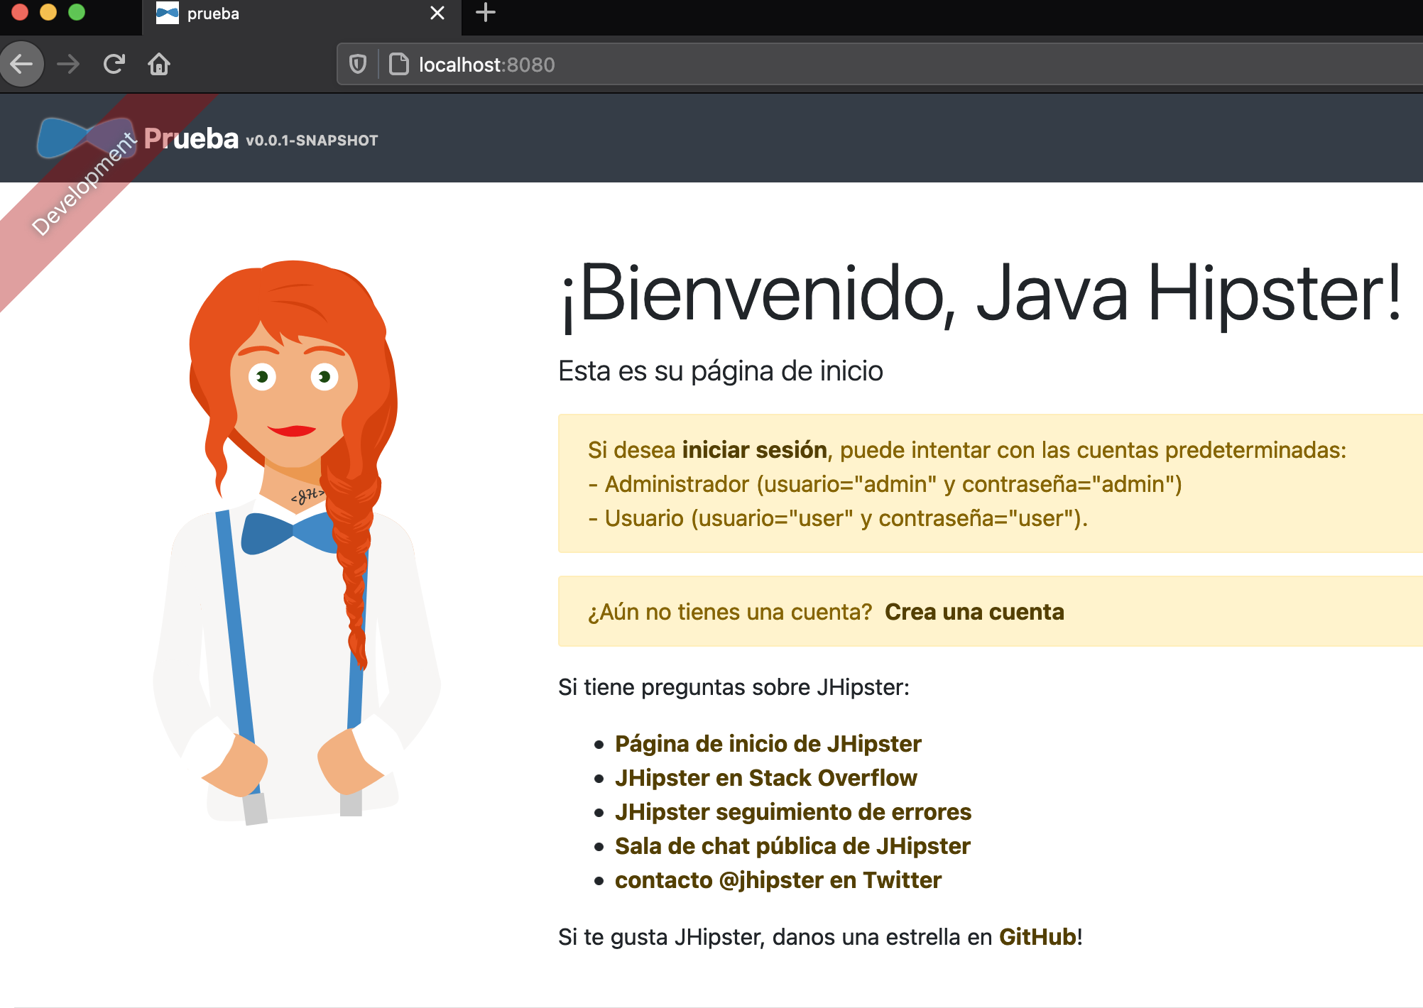The image size is (1423, 1008).
Task: Open a new tab with the plus icon
Action: click(486, 13)
